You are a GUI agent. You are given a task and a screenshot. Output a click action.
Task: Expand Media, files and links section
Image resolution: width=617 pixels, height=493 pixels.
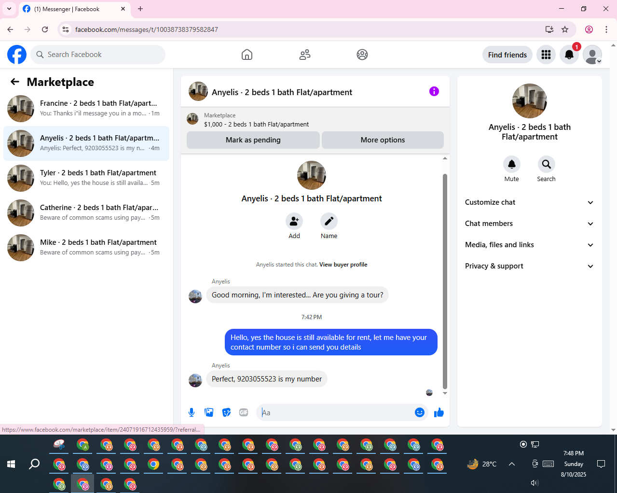(529, 245)
